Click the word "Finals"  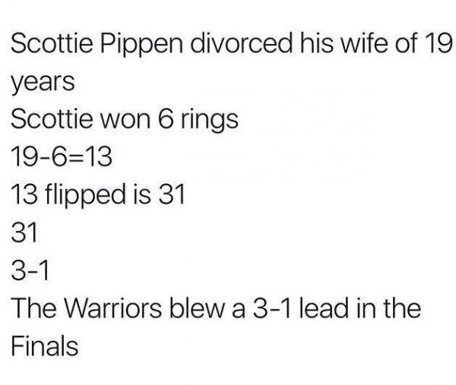click(x=45, y=347)
